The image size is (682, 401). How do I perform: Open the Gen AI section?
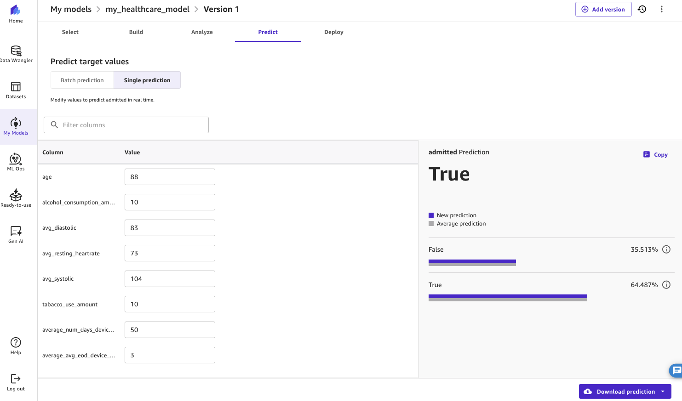[16, 234]
